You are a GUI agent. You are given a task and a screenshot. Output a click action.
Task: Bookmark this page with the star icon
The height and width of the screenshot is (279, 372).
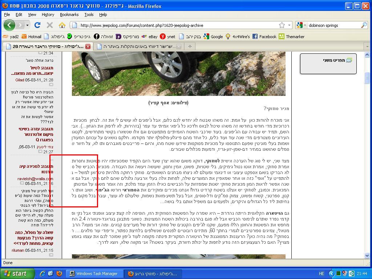coord(282,25)
